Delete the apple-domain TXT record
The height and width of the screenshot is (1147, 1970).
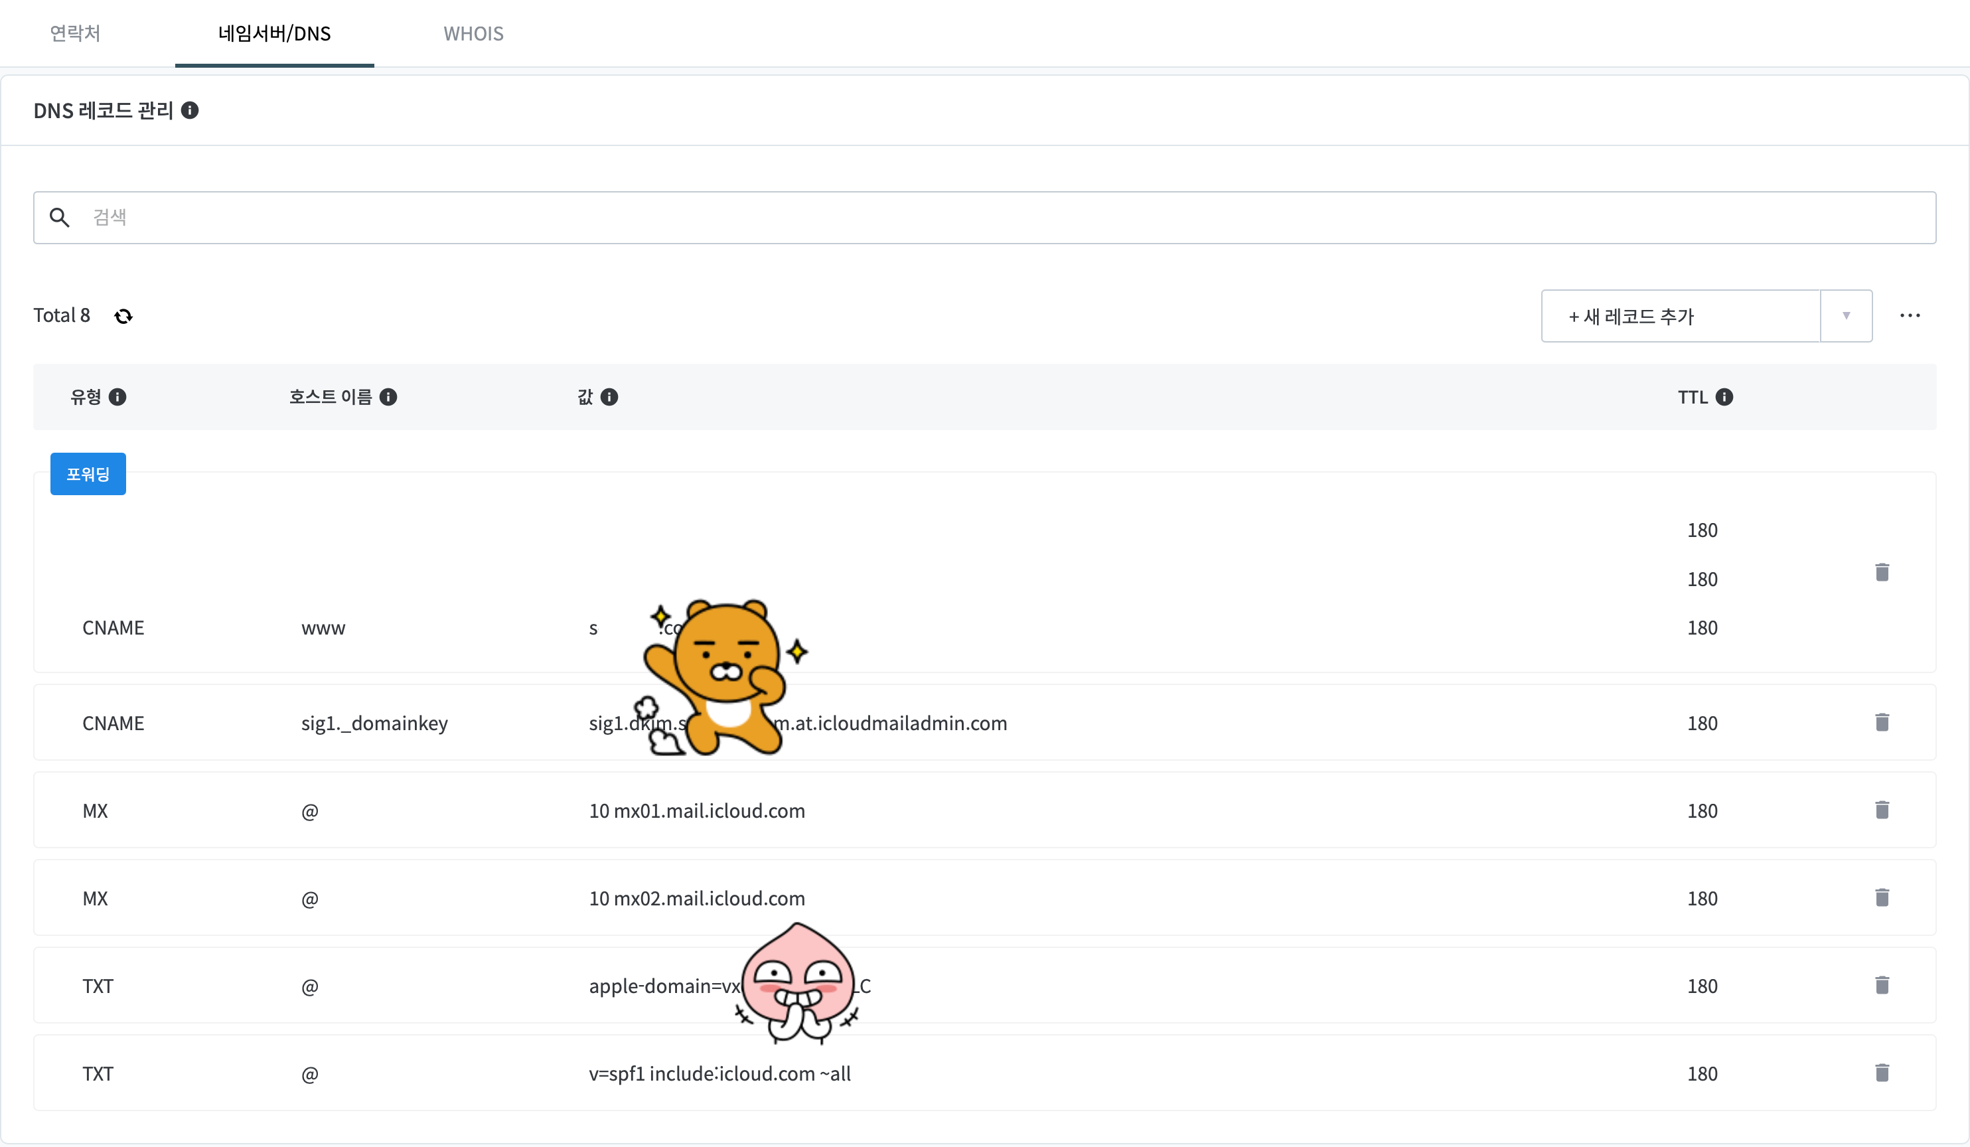(x=1882, y=984)
